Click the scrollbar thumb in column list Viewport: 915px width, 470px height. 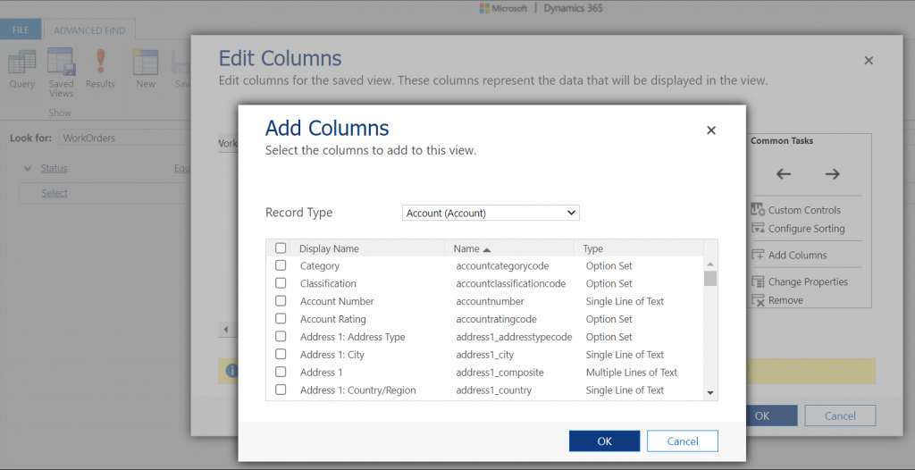click(710, 279)
